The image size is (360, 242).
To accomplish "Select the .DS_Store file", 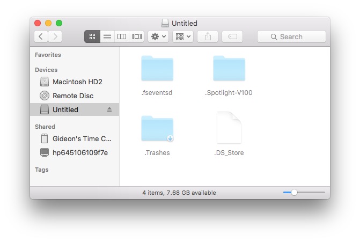I will [x=229, y=129].
